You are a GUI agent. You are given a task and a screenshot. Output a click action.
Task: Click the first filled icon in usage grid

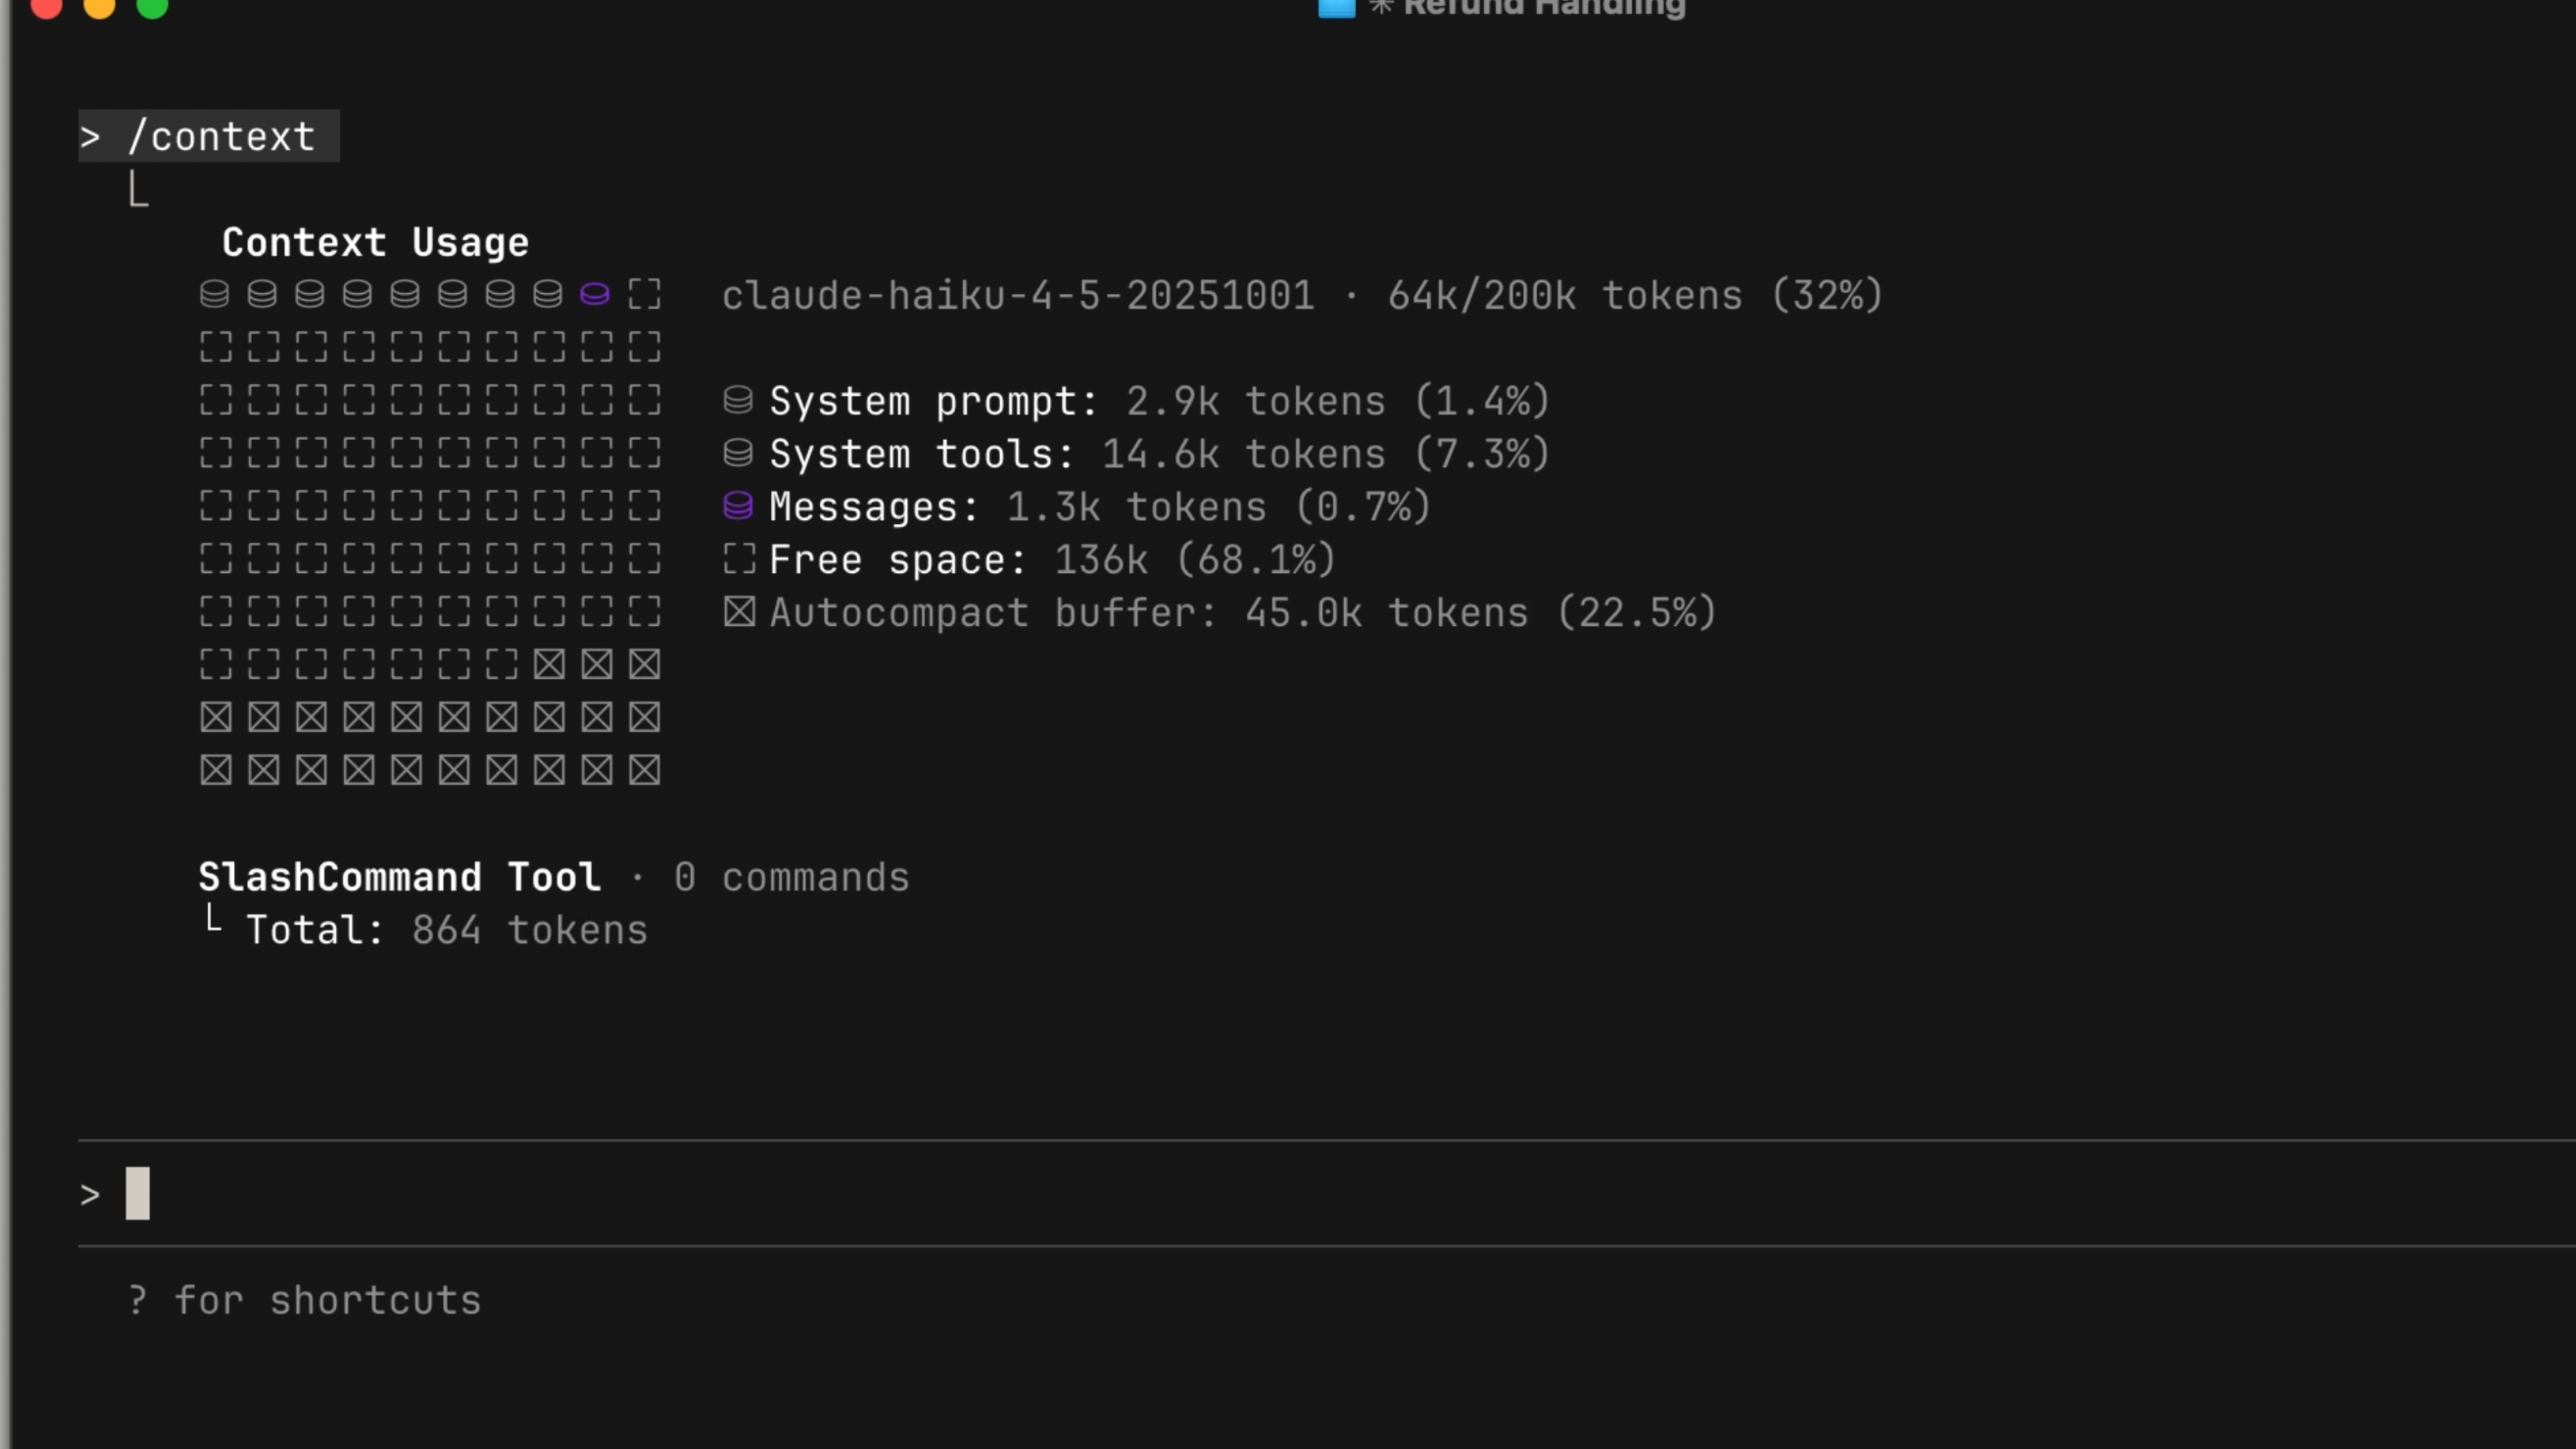pos(214,294)
